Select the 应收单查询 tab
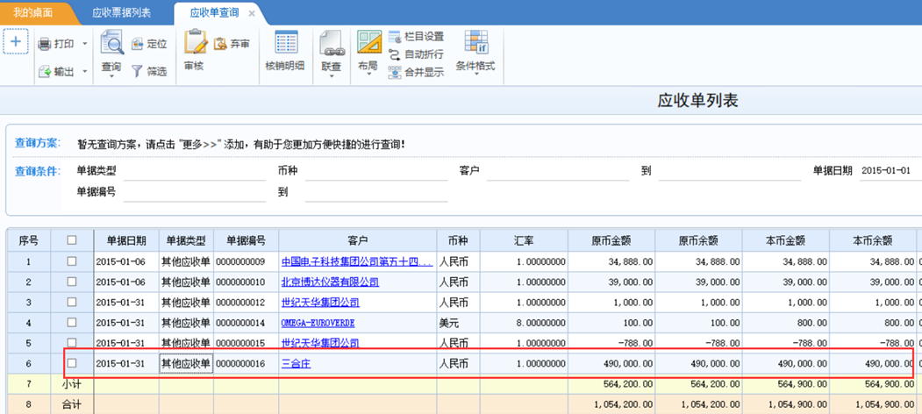Screen dimensions: 922x414 [x=214, y=12]
